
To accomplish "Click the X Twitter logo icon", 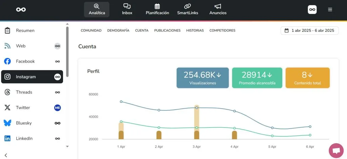I will coord(7,108).
